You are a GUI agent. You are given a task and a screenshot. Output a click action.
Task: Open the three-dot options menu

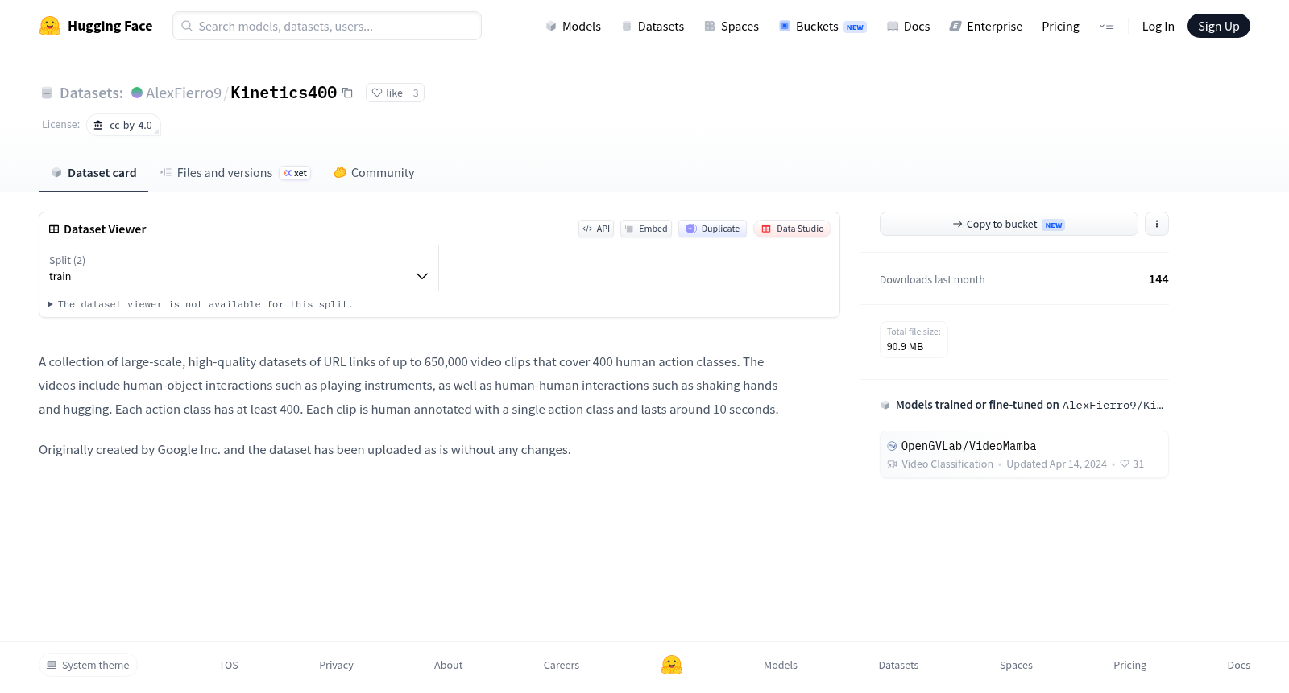[x=1157, y=224]
